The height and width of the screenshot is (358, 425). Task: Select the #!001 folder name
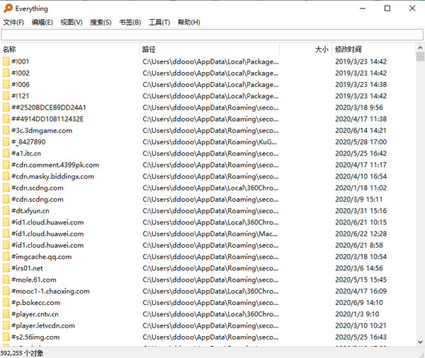tap(21, 62)
